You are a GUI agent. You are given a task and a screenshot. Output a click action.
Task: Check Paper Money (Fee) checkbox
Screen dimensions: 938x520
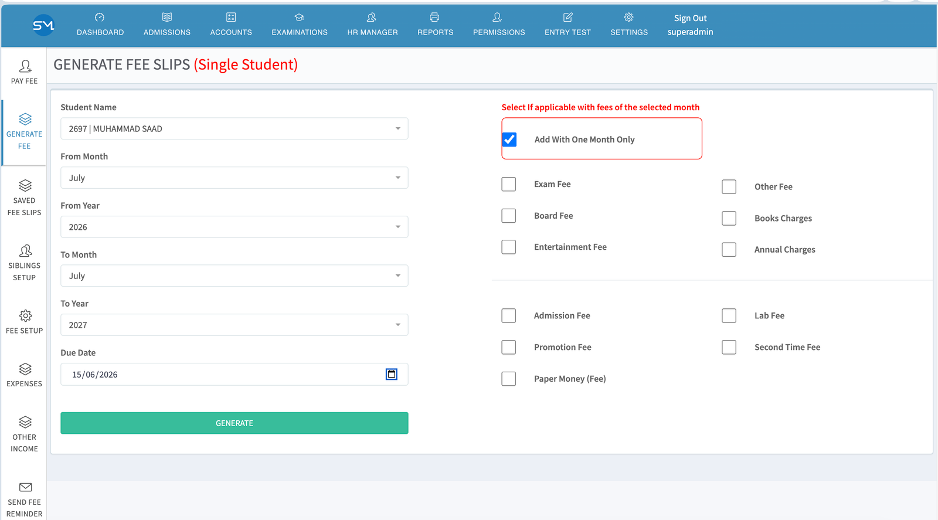click(x=509, y=379)
